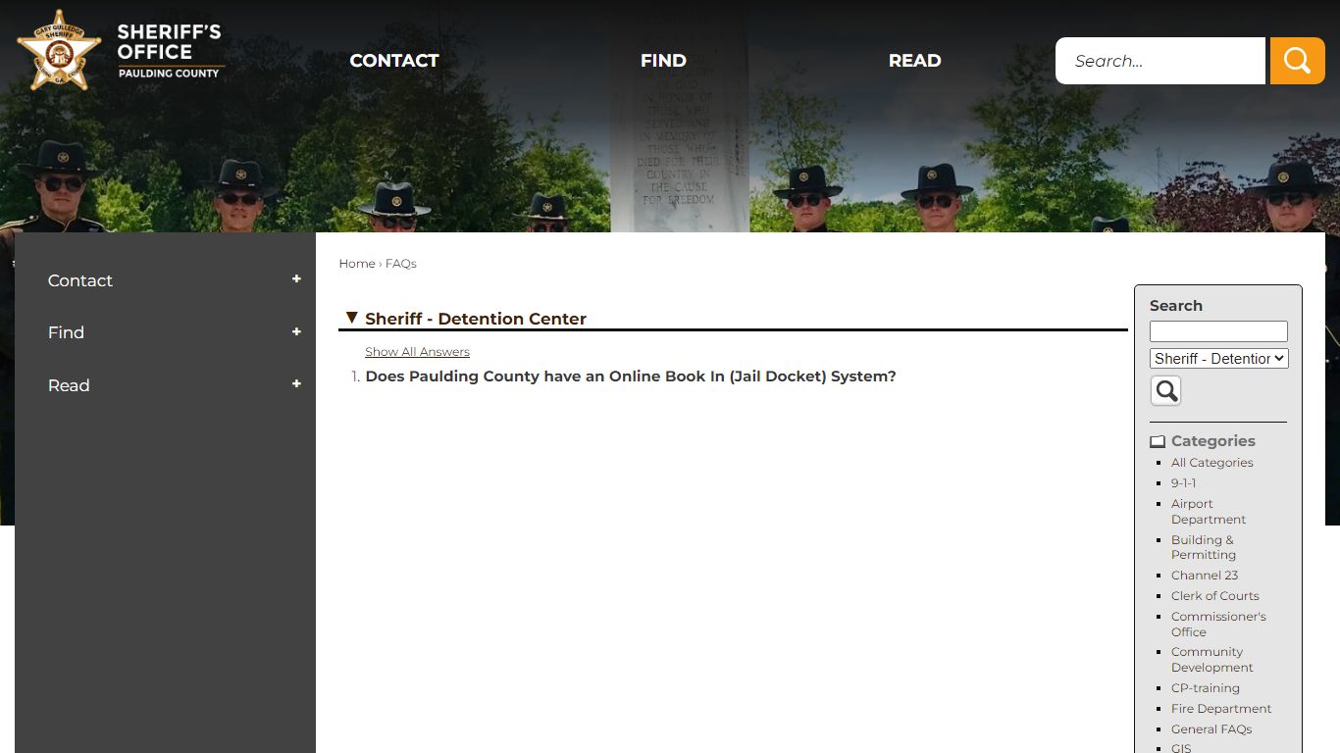Select the 9-1-1 category
Screen dimensions: 1340x753
click(1183, 483)
